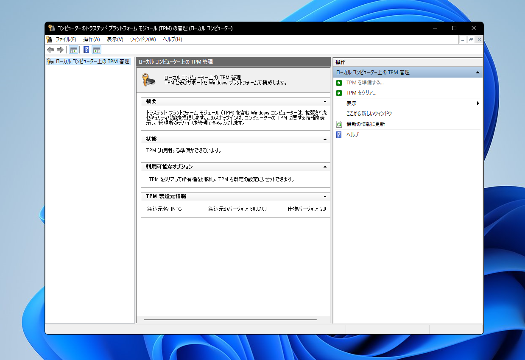Click the Forward arrow toolbar icon
The width and height of the screenshot is (525, 360).
[60, 50]
